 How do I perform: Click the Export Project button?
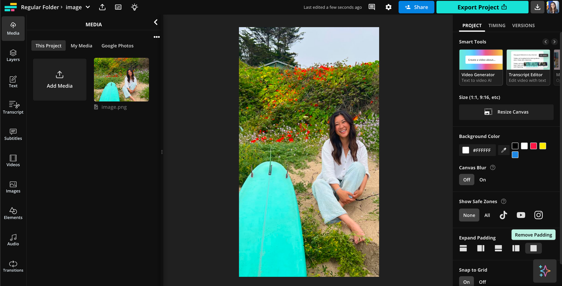(x=482, y=7)
